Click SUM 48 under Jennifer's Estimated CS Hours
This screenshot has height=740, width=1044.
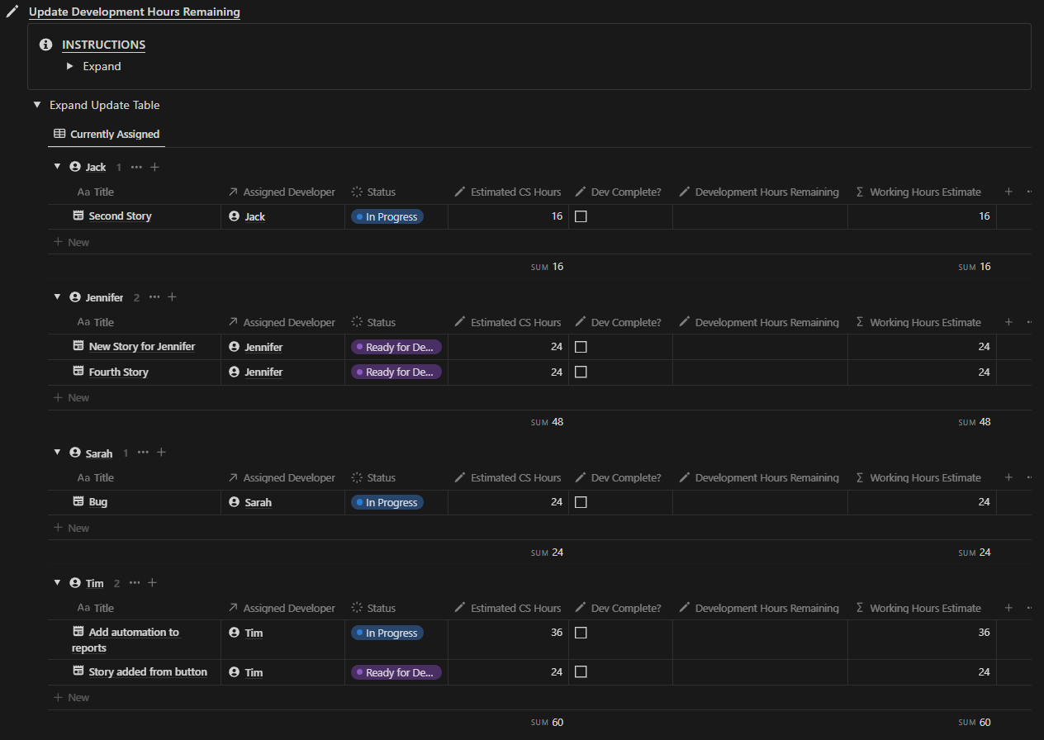pyautogui.click(x=547, y=422)
